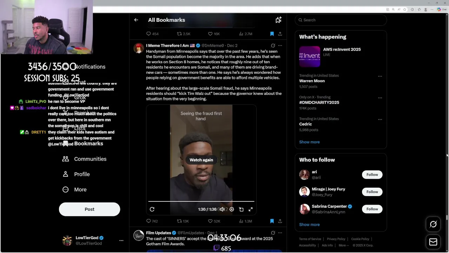The image size is (449, 253).
Task: Share the post with 16K likes
Action: click(x=280, y=34)
